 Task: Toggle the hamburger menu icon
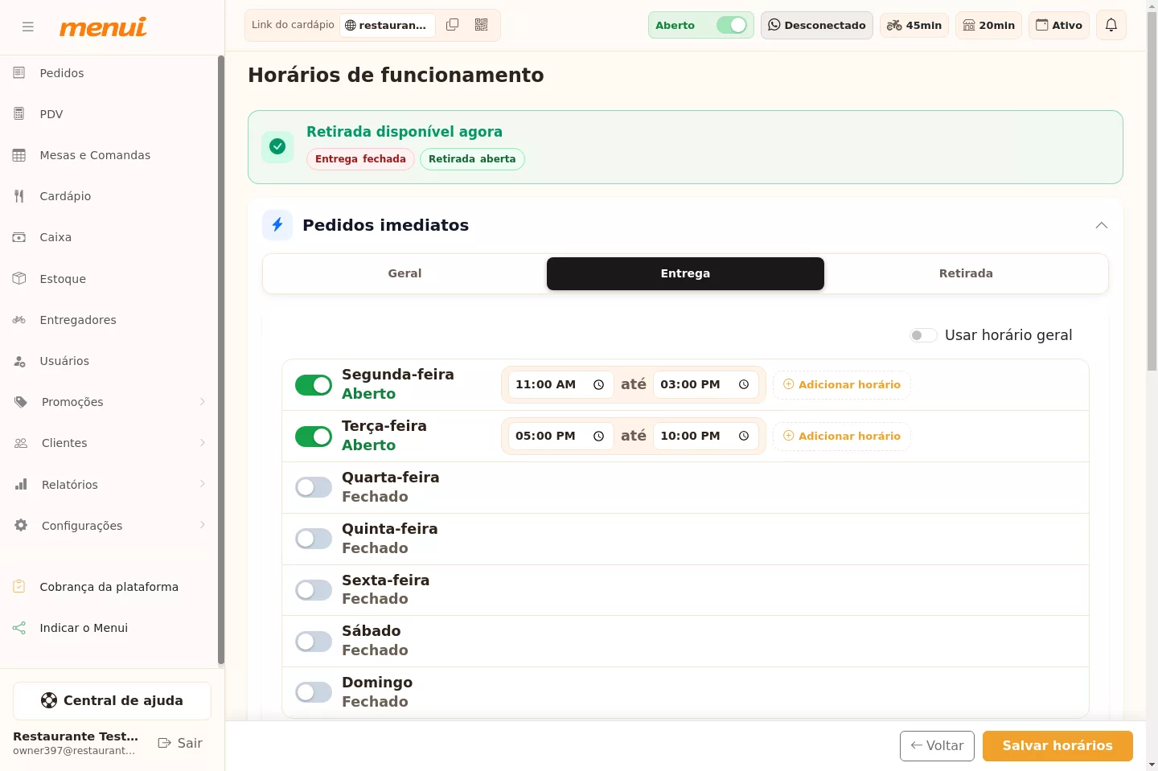point(28,27)
